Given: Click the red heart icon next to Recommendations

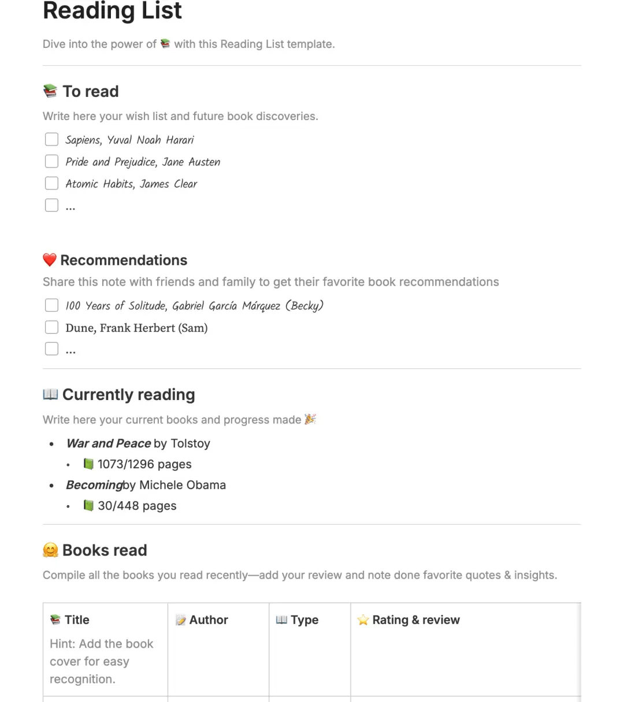Looking at the screenshot, I should click(x=50, y=260).
